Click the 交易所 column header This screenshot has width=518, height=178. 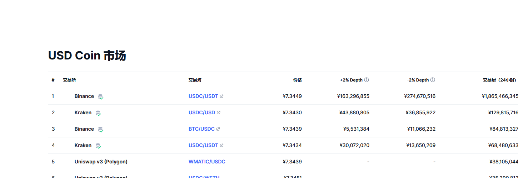[x=69, y=80]
